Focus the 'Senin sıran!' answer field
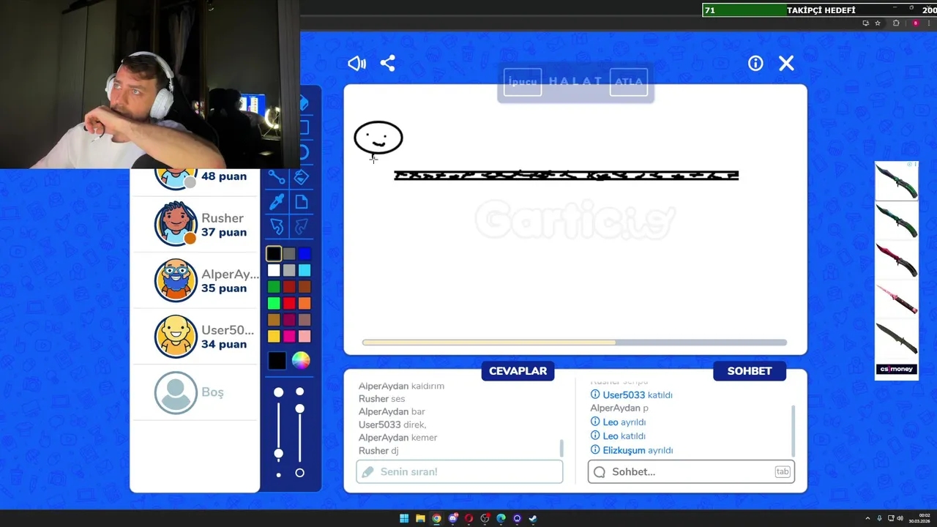Viewport: 937px width, 527px height. [x=460, y=471]
